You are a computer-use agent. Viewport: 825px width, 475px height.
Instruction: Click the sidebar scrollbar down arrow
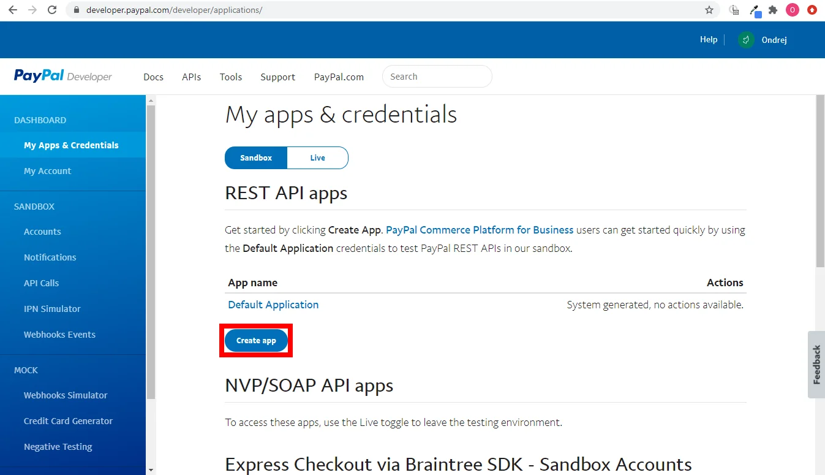pos(151,470)
